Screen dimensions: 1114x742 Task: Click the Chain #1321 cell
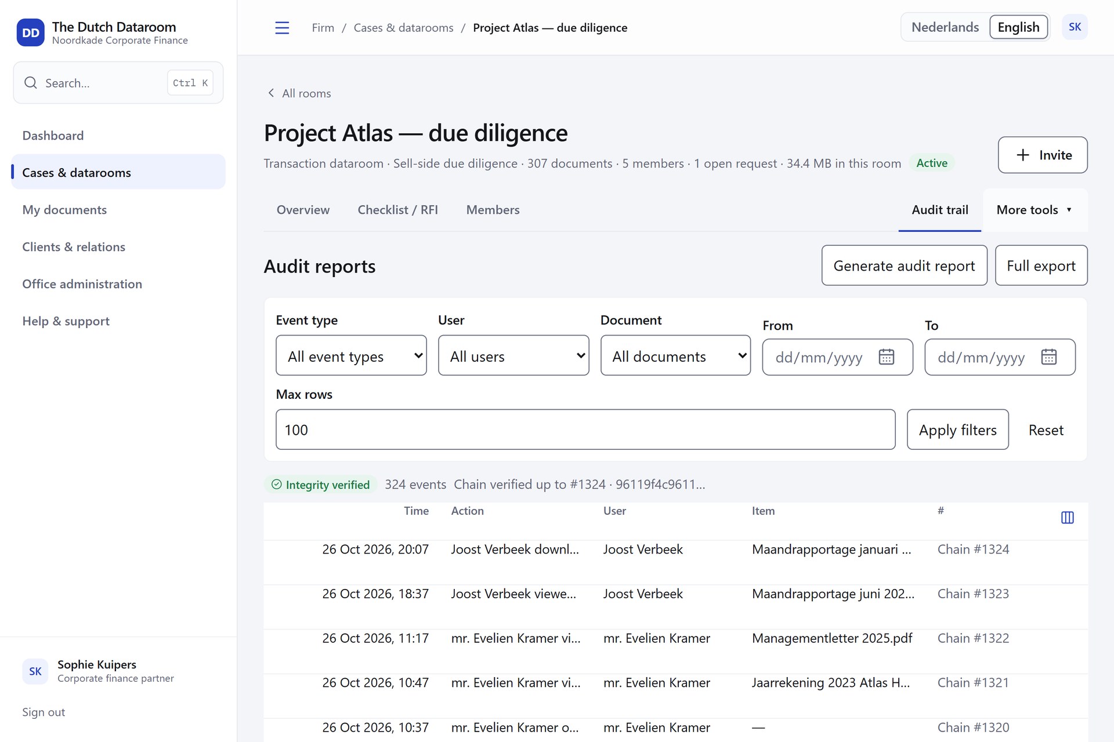973,683
